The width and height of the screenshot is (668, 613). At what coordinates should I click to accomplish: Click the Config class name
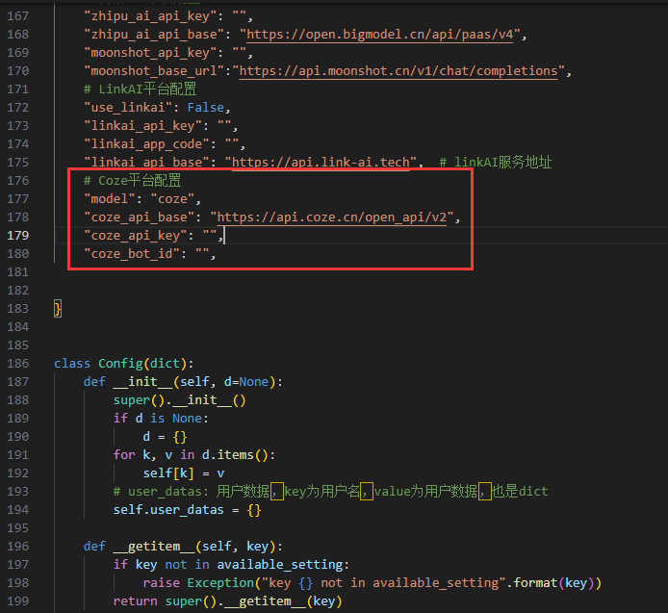pos(120,363)
